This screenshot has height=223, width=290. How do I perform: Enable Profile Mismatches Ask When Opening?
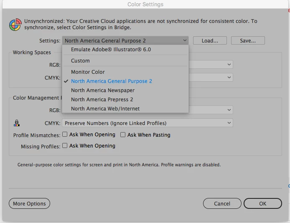coord(65,134)
